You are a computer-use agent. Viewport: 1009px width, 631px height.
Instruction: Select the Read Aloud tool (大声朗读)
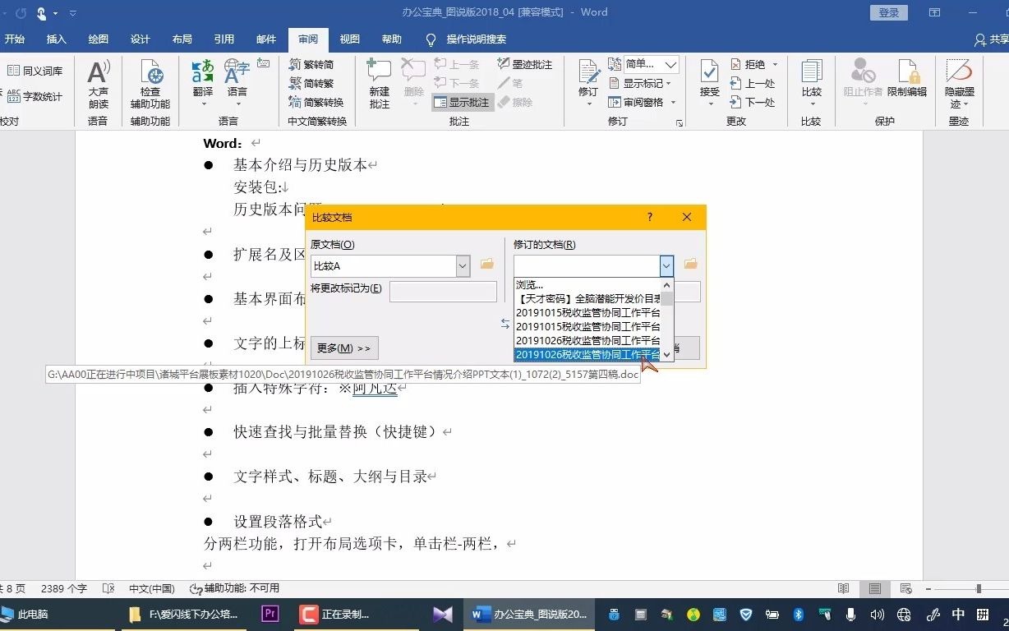tap(98, 82)
